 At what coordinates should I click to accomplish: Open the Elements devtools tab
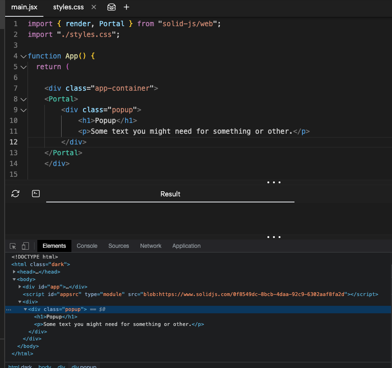[x=54, y=246]
